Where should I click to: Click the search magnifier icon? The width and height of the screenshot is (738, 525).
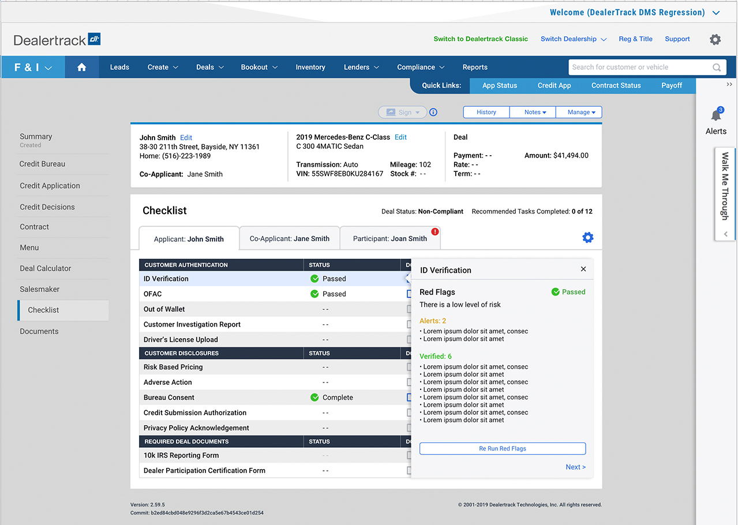717,67
